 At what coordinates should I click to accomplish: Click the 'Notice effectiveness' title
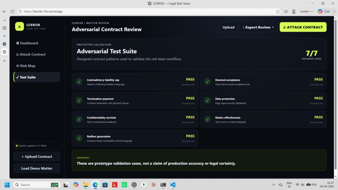pyautogui.click(x=228, y=117)
